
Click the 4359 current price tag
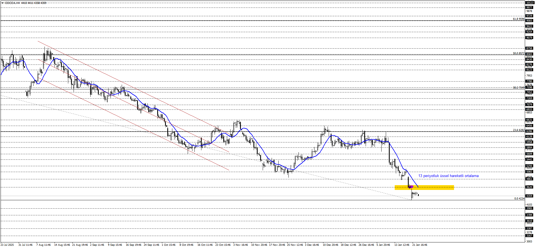[x=529, y=196]
